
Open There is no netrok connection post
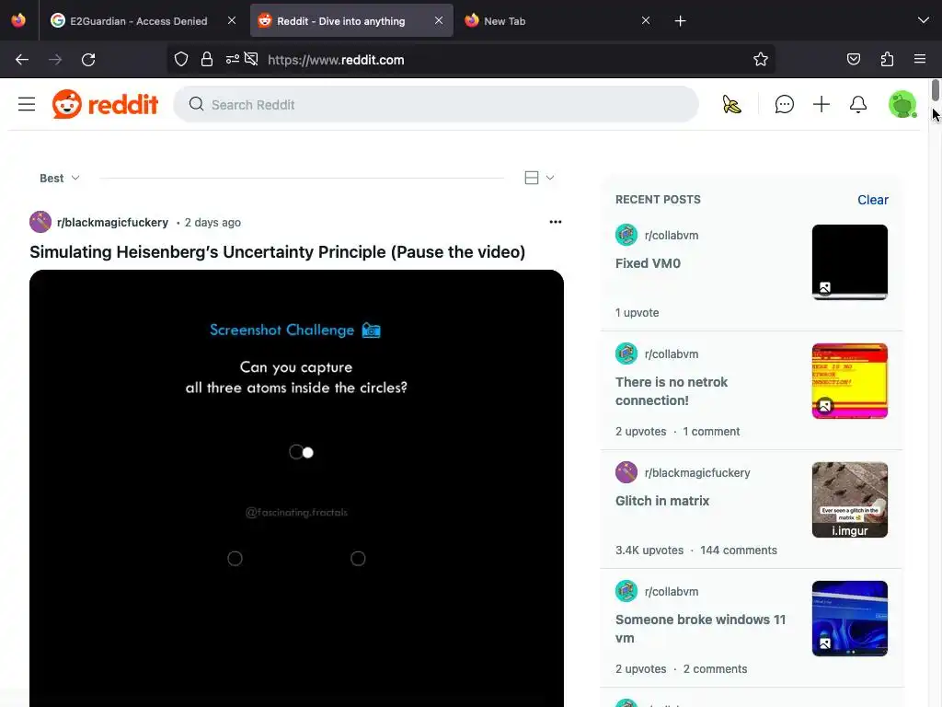pyautogui.click(x=671, y=391)
